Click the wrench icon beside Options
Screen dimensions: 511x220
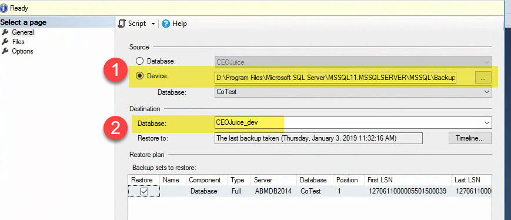pyautogui.click(x=5, y=51)
